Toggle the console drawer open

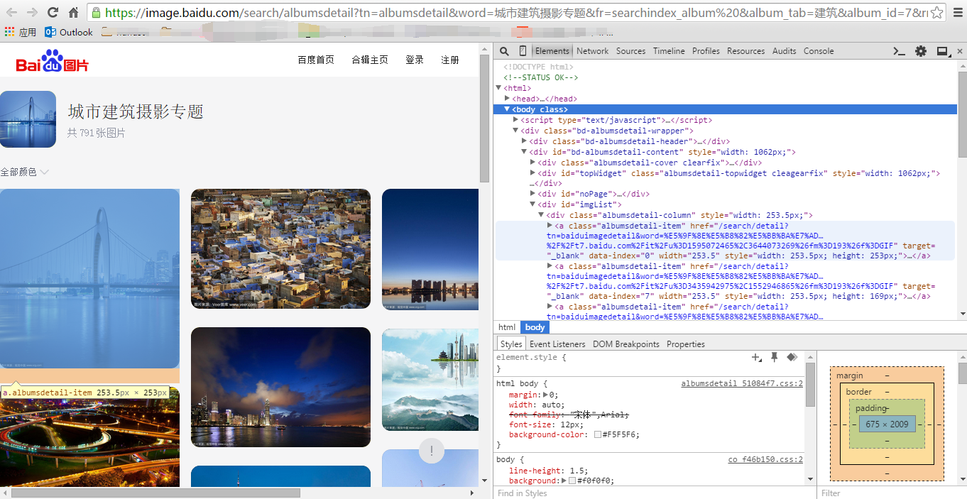tap(897, 50)
